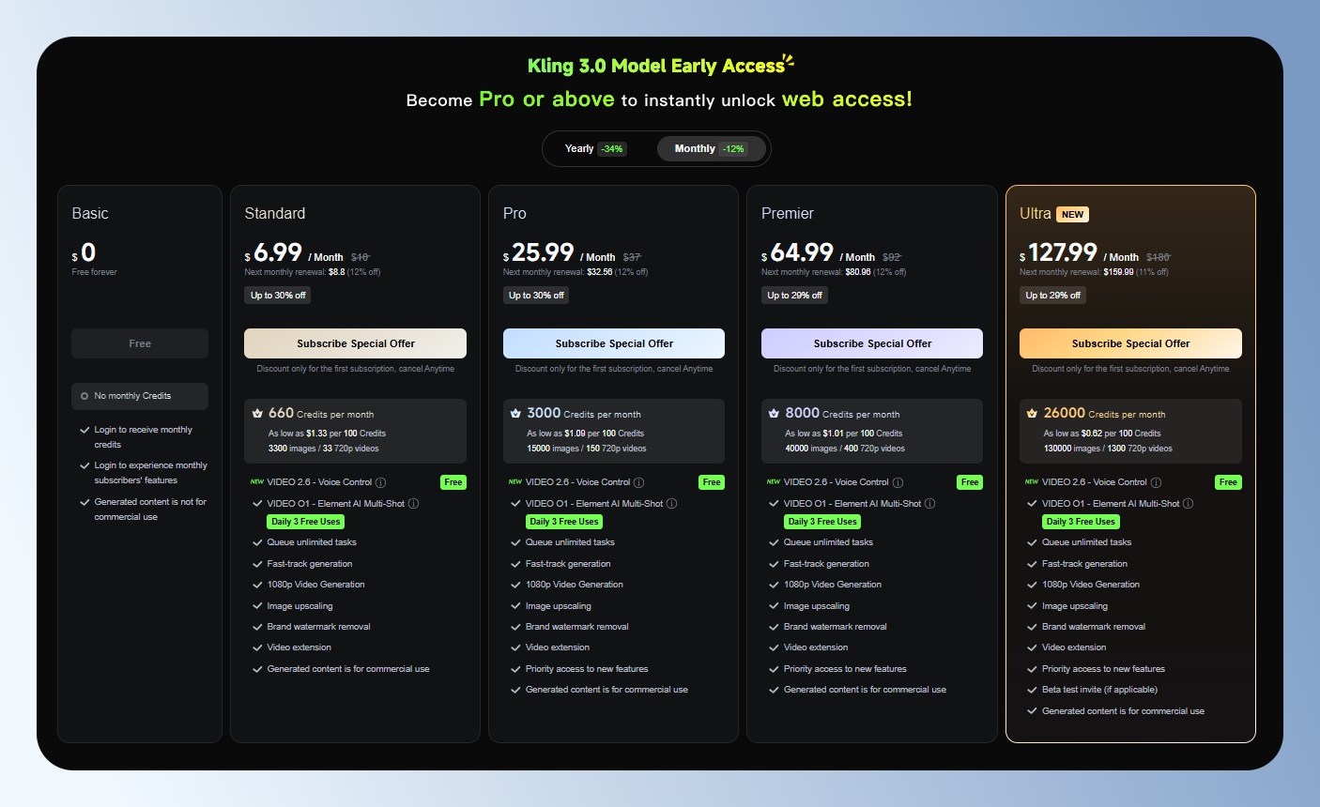Image resolution: width=1320 pixels, height=807 pixels.
Task: Click Pro plan's Up to 30% off badge
Action: click(x=536, y=295)
